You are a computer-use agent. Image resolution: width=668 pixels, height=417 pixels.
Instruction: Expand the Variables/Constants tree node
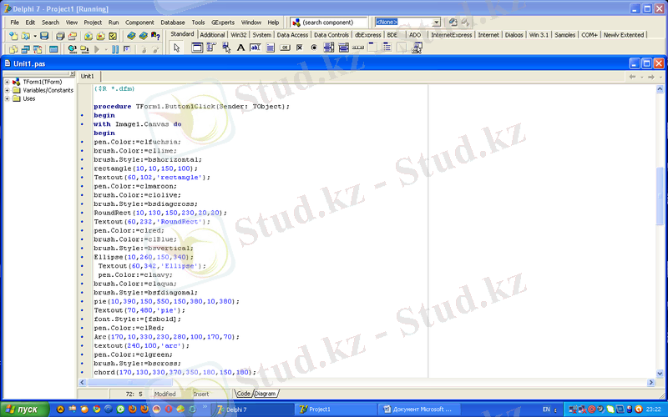7,90
